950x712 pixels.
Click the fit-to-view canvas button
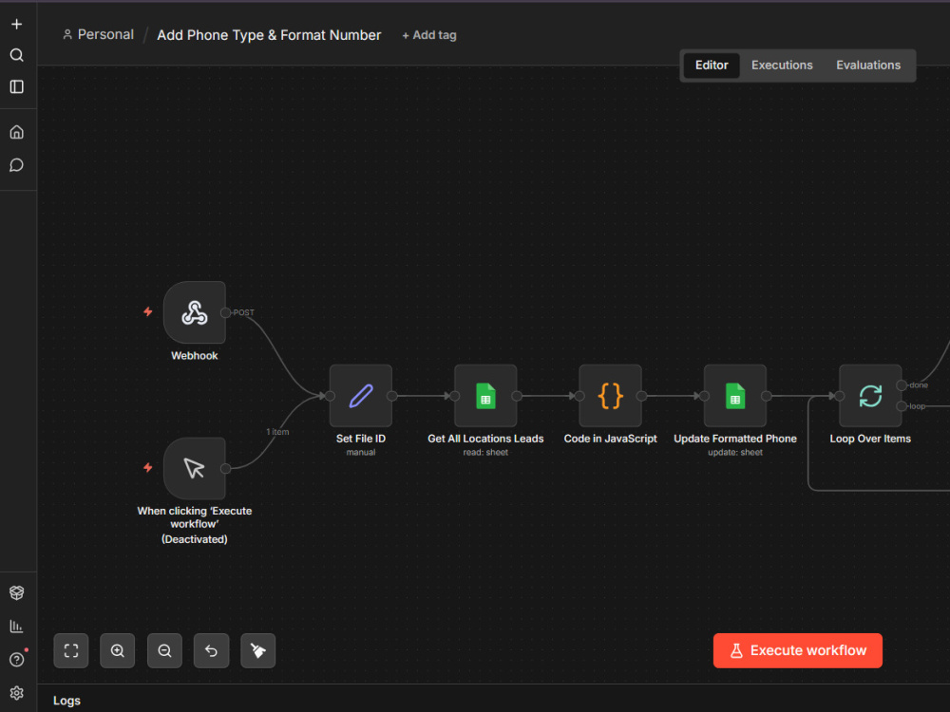click(x=71, y=651)
